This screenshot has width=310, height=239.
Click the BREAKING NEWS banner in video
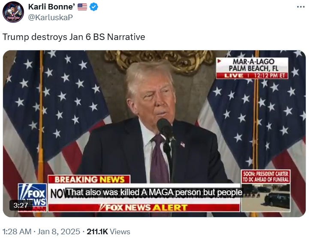89,179
